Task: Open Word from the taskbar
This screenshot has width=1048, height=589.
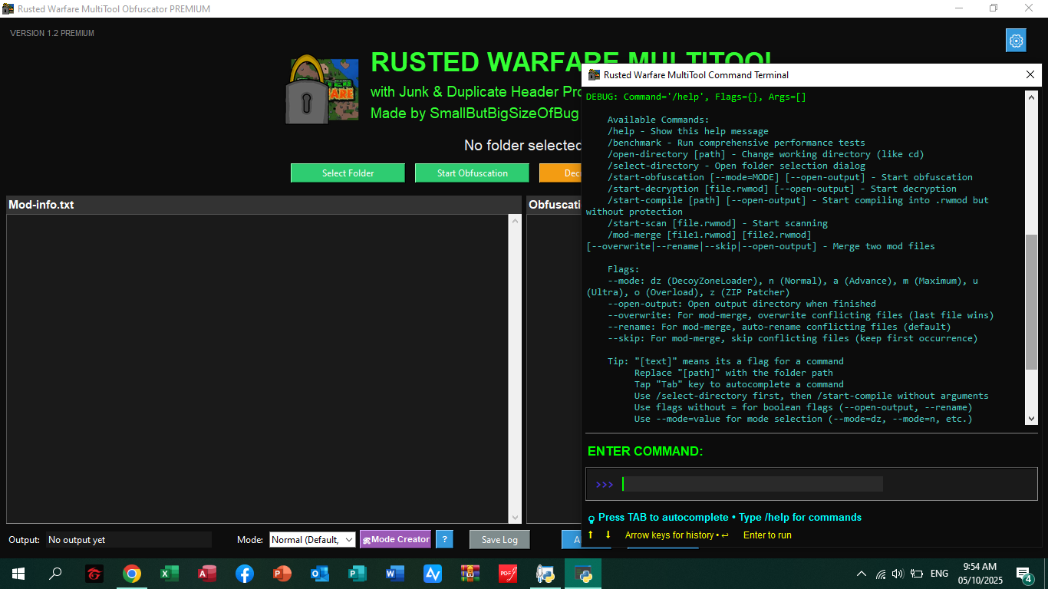Action: point(395,573)
